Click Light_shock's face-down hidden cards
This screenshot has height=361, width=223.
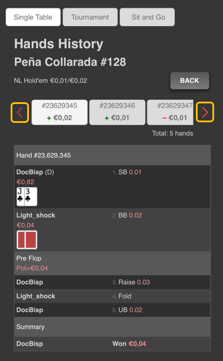pos(27,240)
